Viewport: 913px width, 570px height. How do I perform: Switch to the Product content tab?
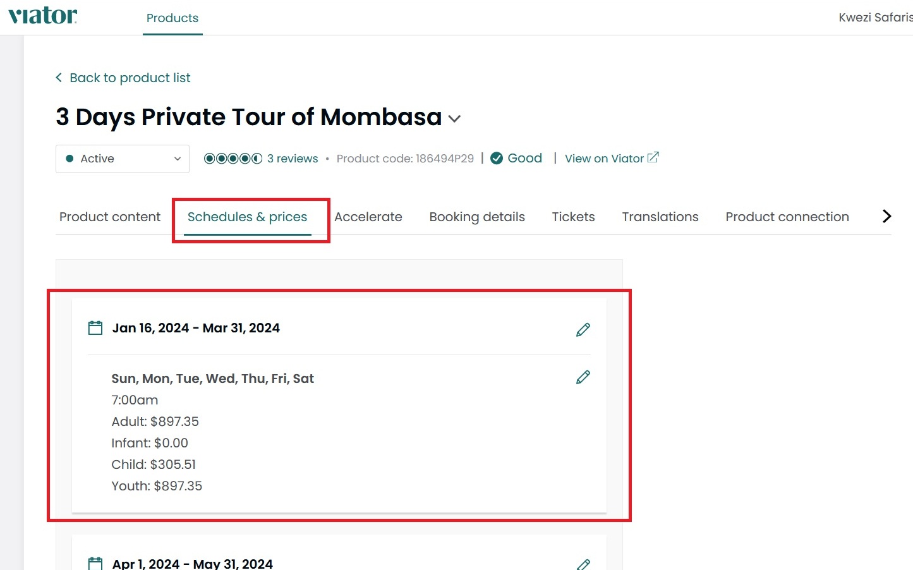(x=110, y=217)
